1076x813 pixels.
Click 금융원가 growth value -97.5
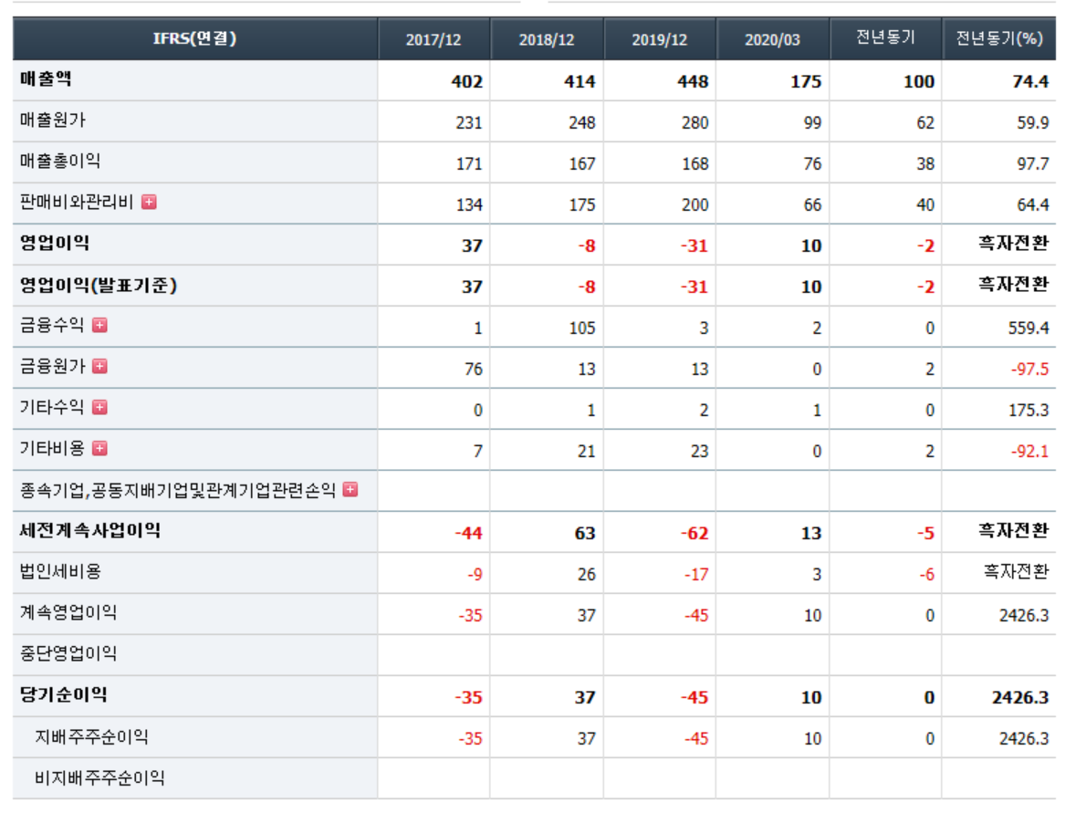coord(1030,370)
